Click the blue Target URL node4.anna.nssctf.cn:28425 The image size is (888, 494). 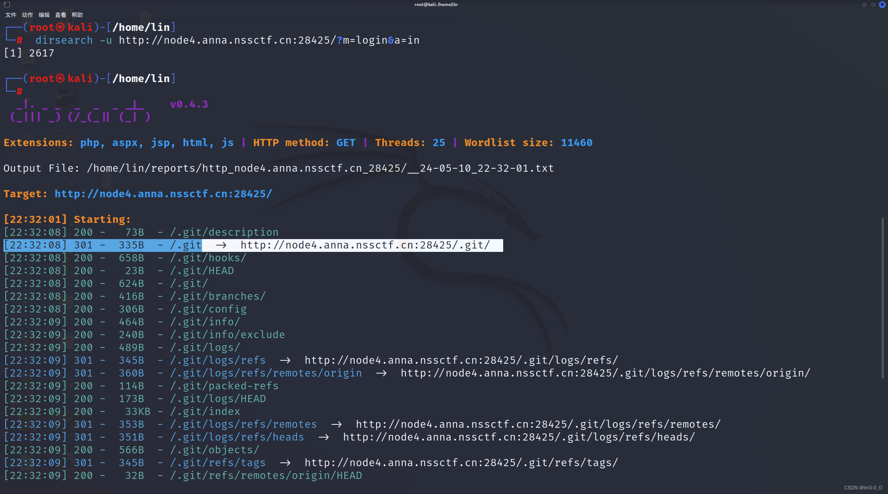point(163,194)
